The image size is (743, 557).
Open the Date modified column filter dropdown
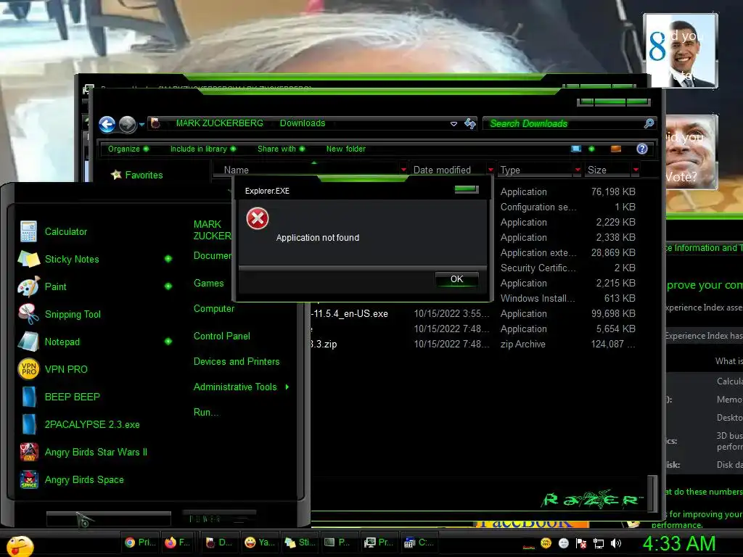(490, 170)
